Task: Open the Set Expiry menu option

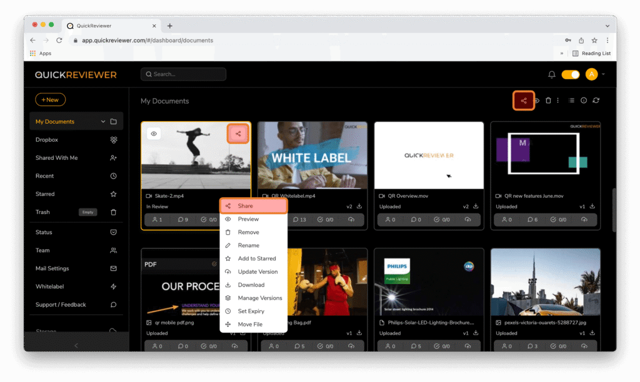Action: (x=251, y=311)
